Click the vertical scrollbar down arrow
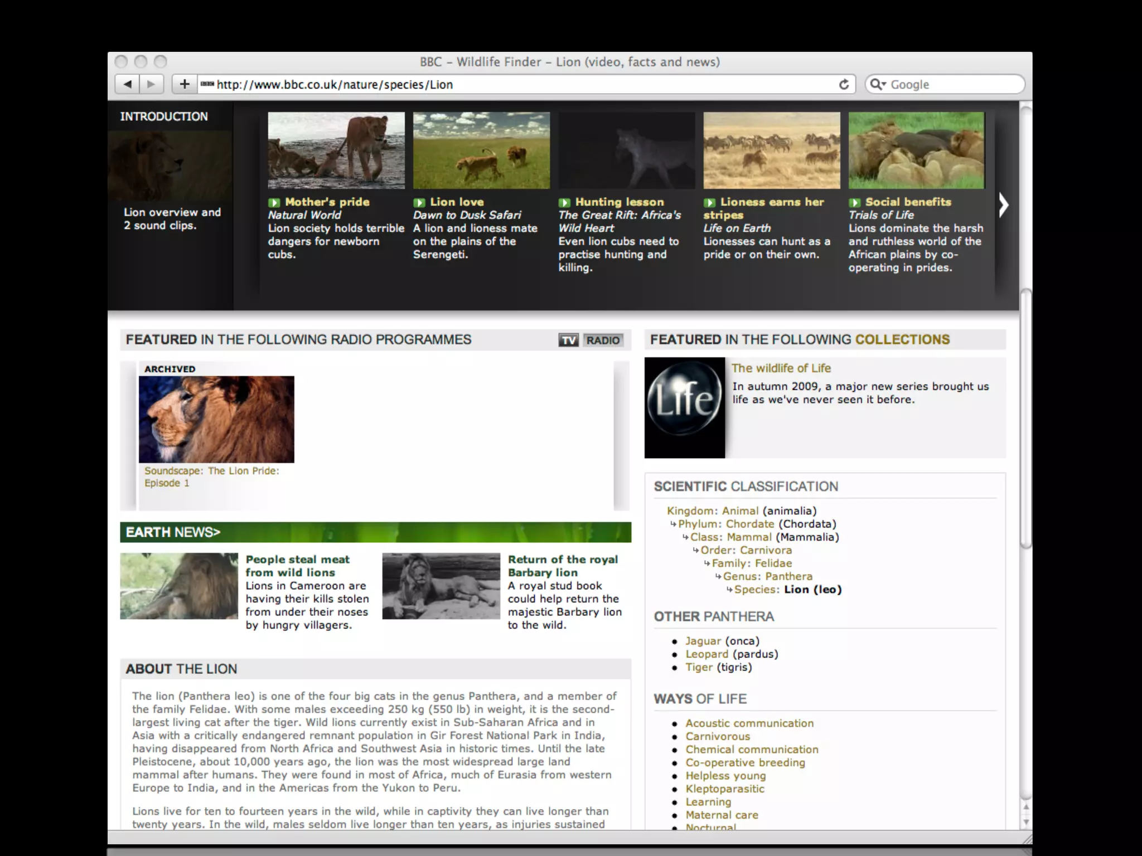Image resolution: width=1142 pixels, height=856 pixels. (1025, 821)
